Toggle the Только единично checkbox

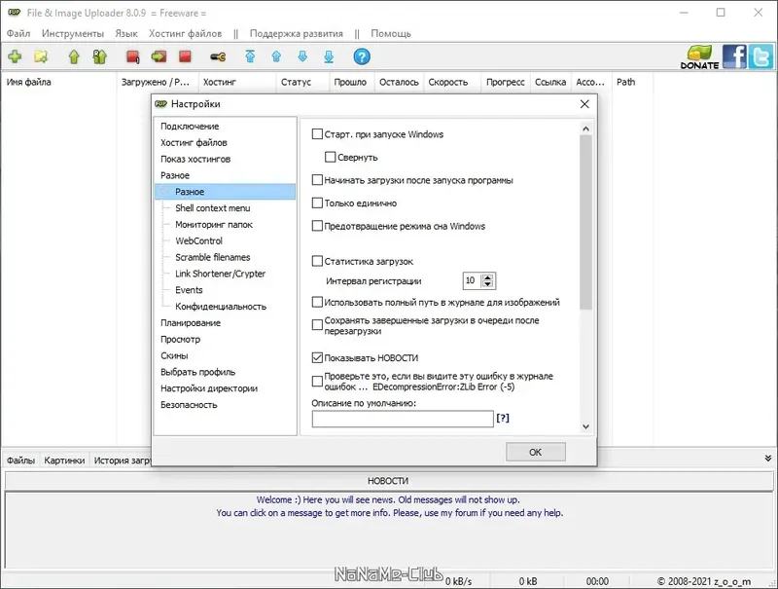[x=317, y=202]
